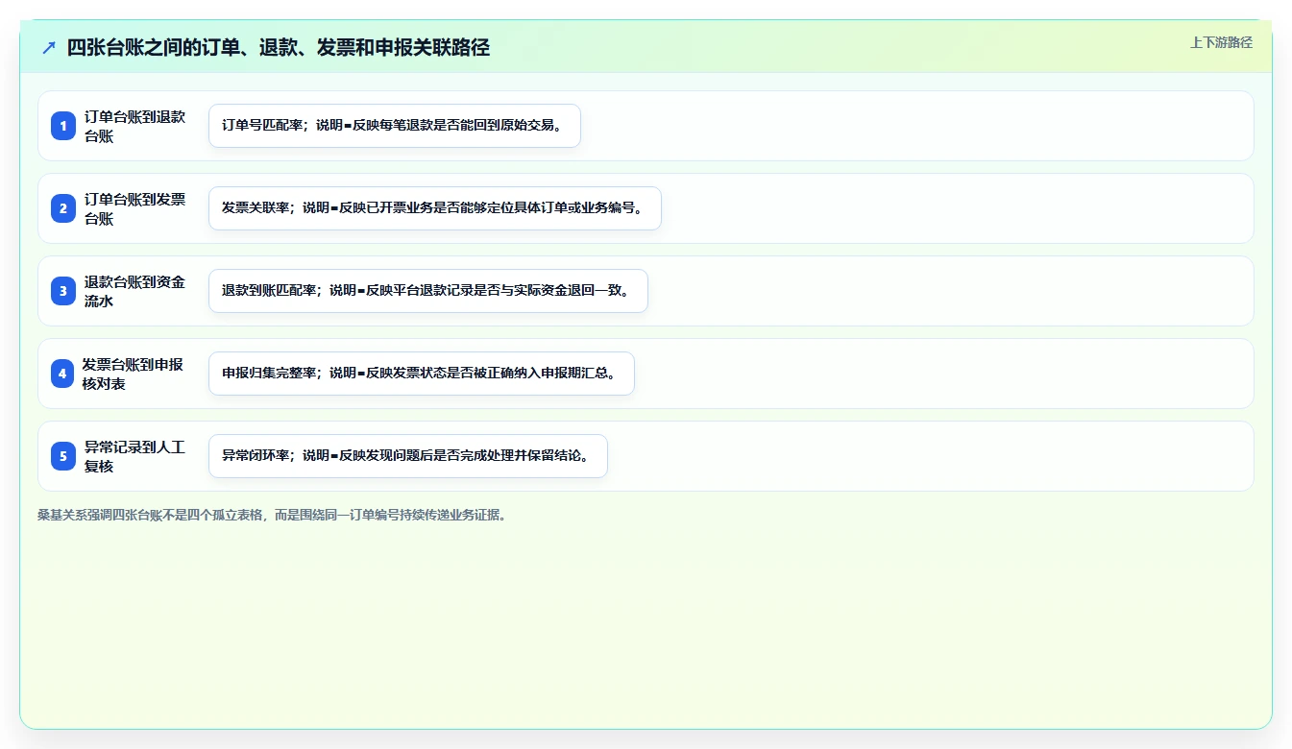Select the 异常记录到人工复核 label
Screen dimensions: 1292x749
pyautogui.click(x=134, y=456)
